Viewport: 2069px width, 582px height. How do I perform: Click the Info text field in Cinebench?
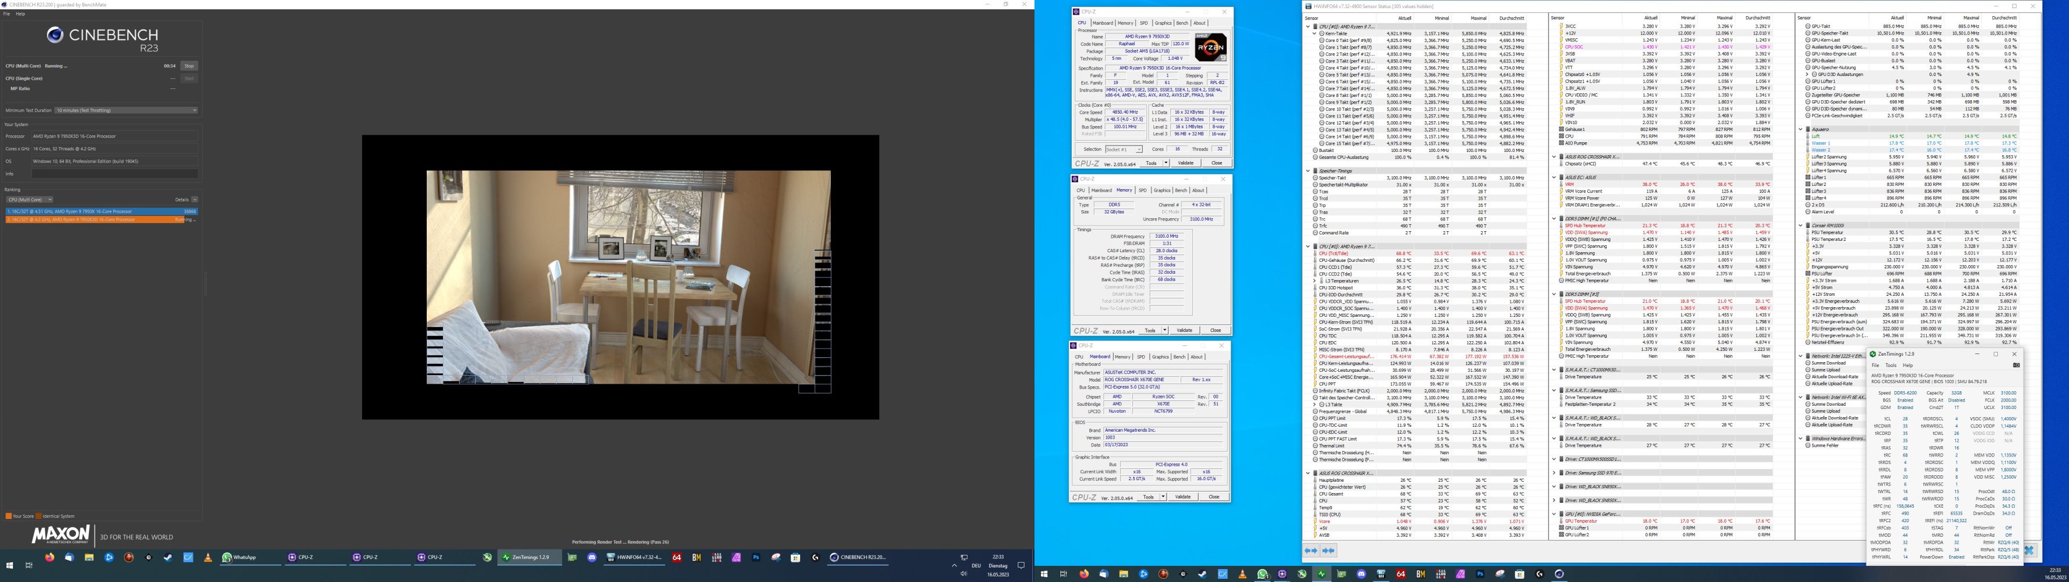point(114,174)
